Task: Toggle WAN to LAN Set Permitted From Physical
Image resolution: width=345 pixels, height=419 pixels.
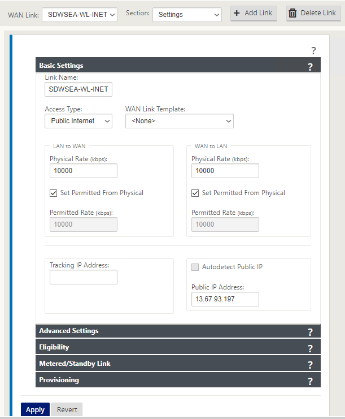Action: [x=195, y=193]
